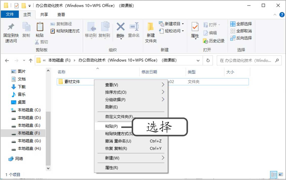The image size is (286, 180).
Task: Click the Pin to Quick Access icon
Action: coord(11,27)
